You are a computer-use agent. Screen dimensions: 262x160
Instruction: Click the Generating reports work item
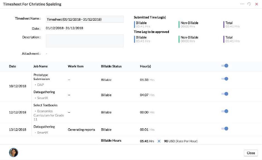click(x=81, y=130)
